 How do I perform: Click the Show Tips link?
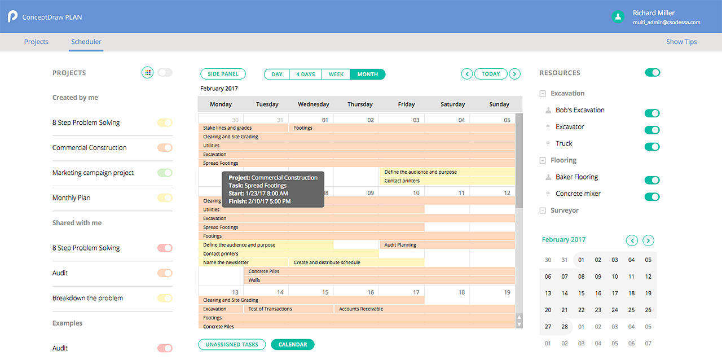coord(681,42)
